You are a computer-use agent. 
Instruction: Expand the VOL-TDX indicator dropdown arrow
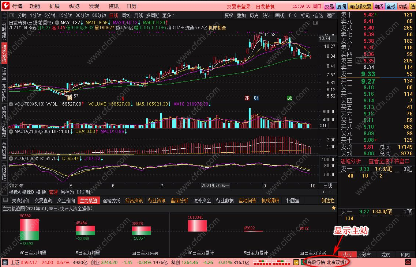[11, 104]
